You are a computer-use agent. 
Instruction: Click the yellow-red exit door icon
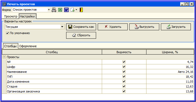(x=81, y=10)
